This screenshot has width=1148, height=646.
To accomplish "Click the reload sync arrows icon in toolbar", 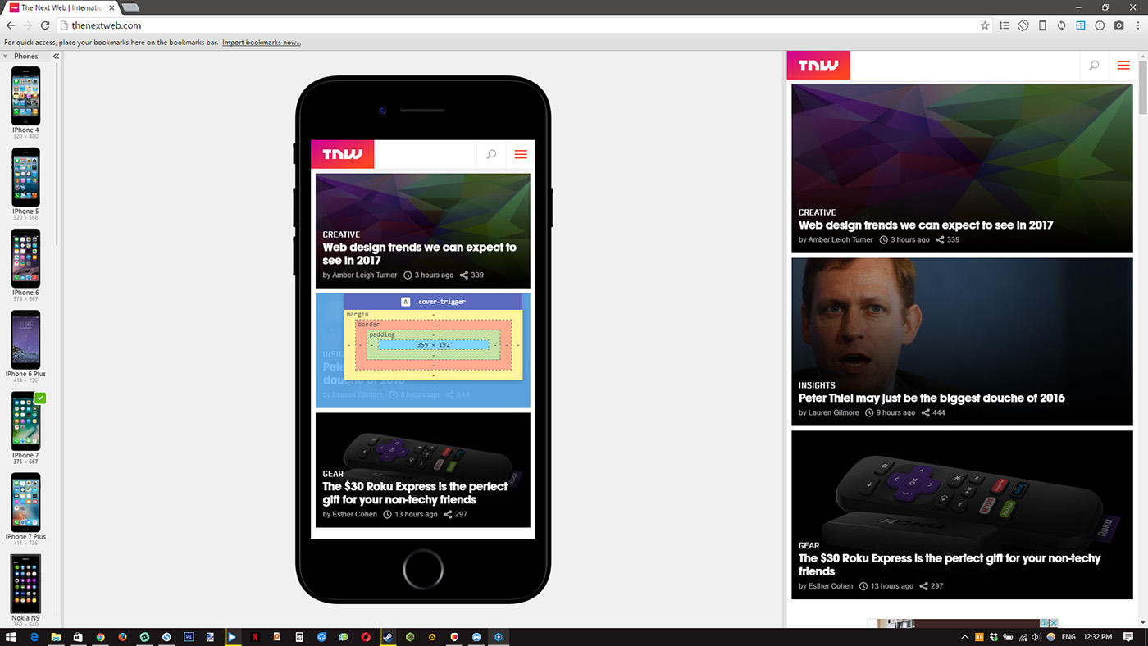I will pos(1061,25).
